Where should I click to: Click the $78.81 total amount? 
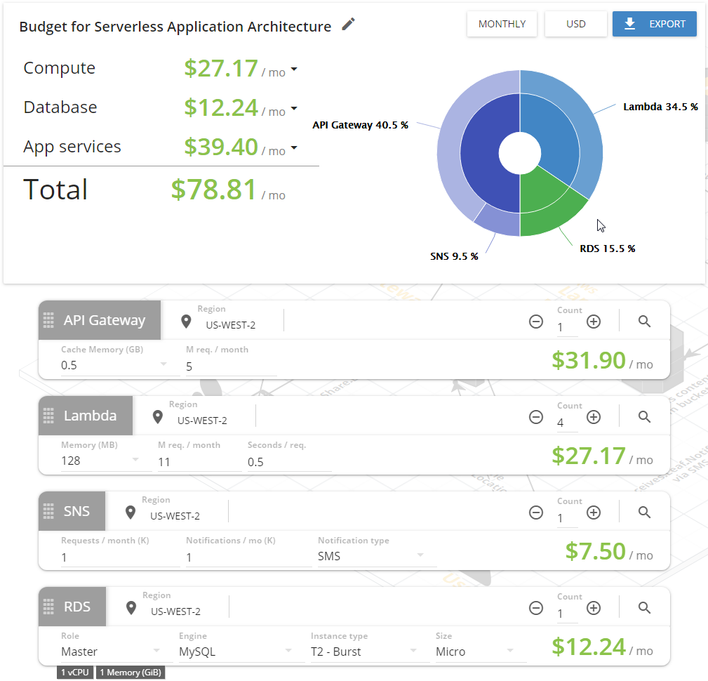pos(213,190)
